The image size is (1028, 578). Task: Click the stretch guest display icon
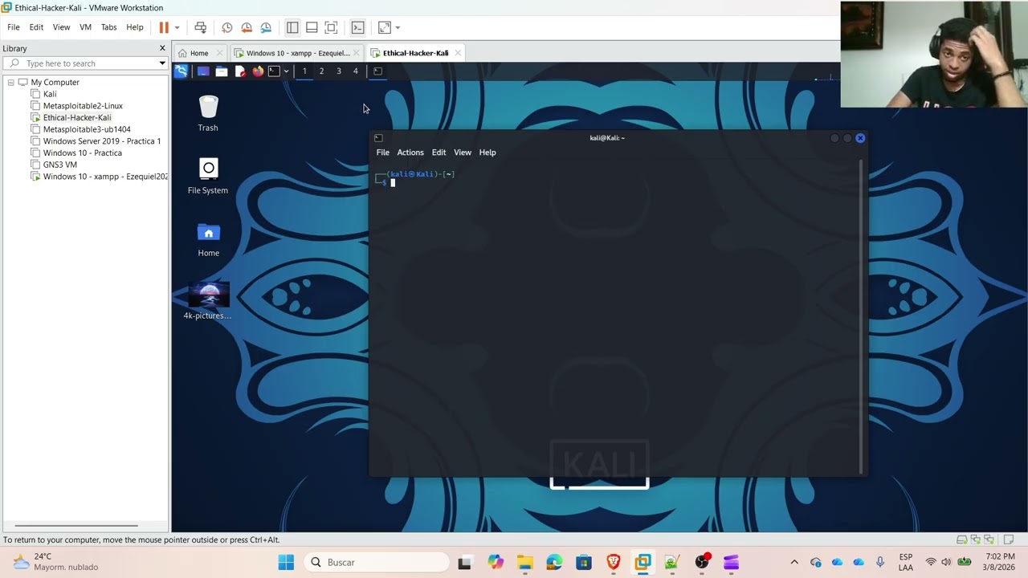click(385, 27)
